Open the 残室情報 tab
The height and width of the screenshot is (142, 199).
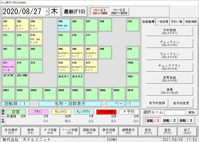[191, 22]
